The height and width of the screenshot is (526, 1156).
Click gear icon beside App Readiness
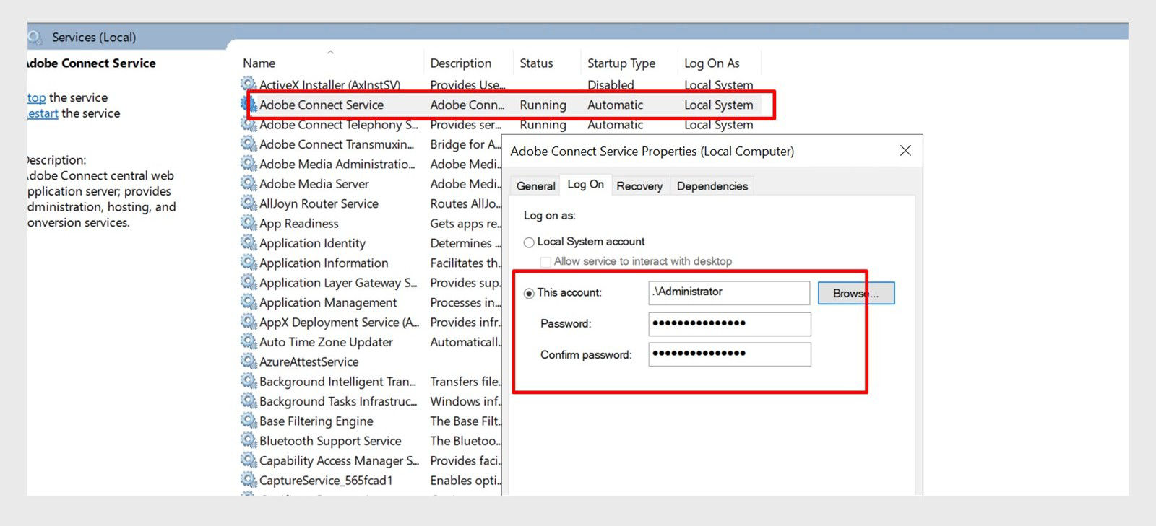click(249, 223)
